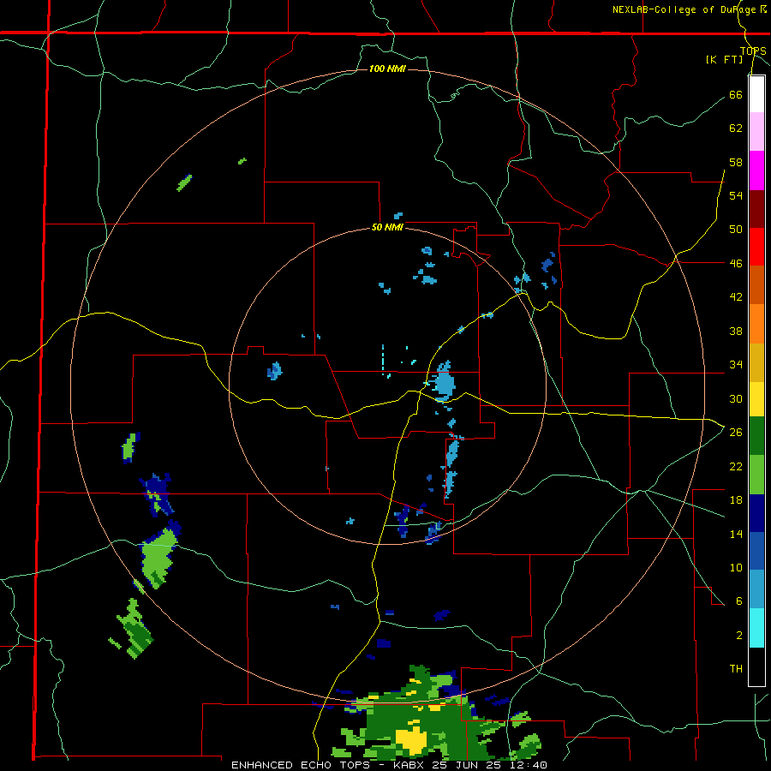Click the legend value '54'
771x771 pixels.
(x=736, y=195)
